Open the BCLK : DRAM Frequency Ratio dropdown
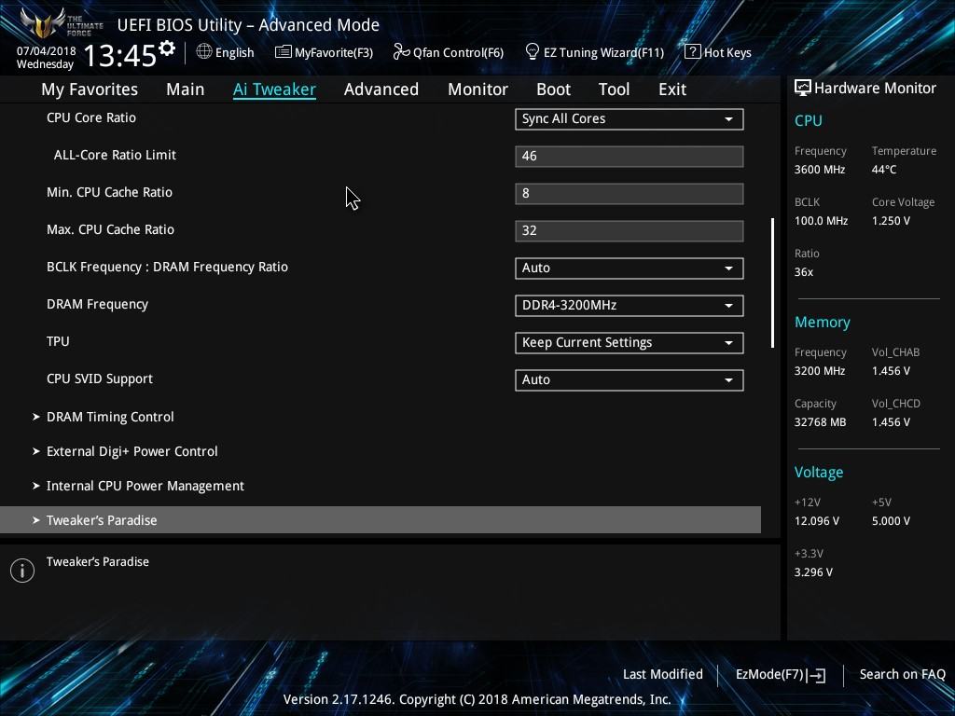 [630, 268]
